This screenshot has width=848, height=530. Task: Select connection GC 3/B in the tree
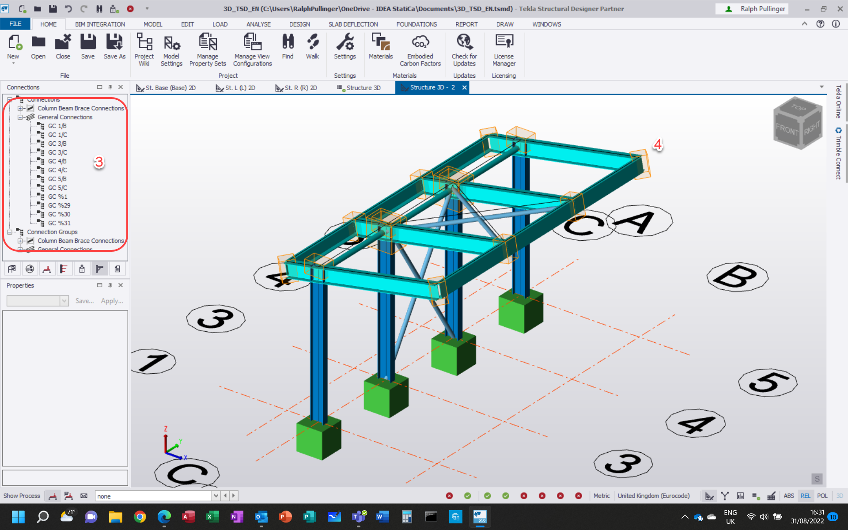58,144
